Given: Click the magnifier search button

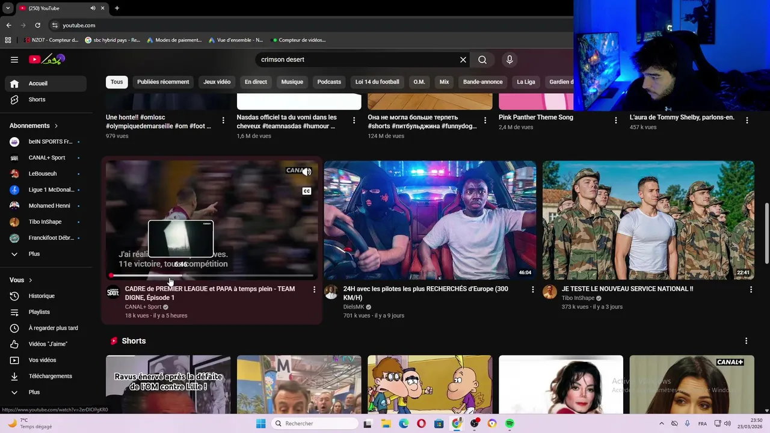Looking at the screenshot, I should point(482,60).
